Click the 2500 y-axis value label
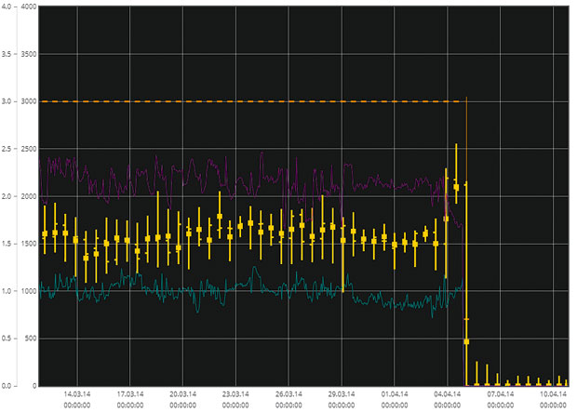 [x=29, y=149]
